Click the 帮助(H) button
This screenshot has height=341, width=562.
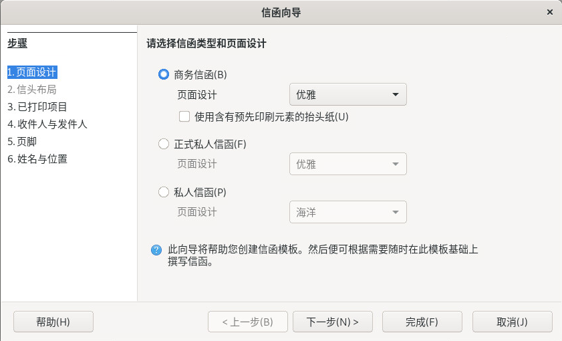[53, 322]
